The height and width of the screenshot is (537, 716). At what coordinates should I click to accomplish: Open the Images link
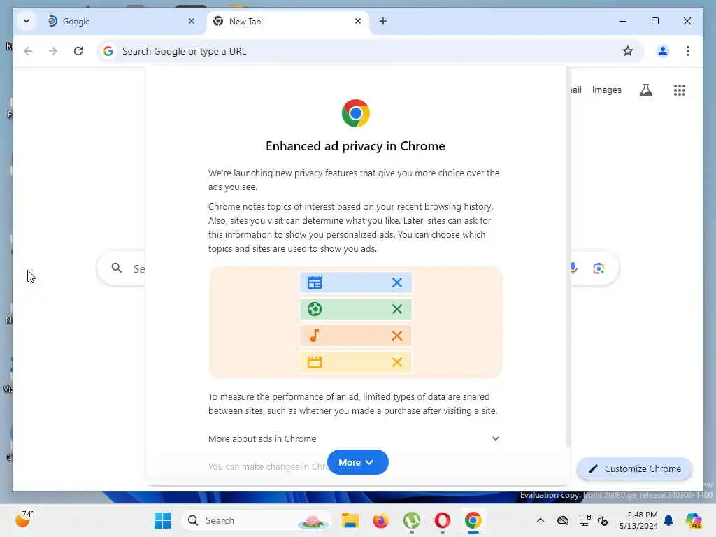coord(606,90)
